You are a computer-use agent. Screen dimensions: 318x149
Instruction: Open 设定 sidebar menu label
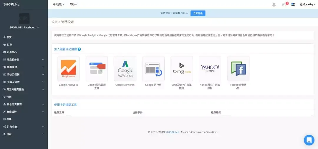coord(9,134)
